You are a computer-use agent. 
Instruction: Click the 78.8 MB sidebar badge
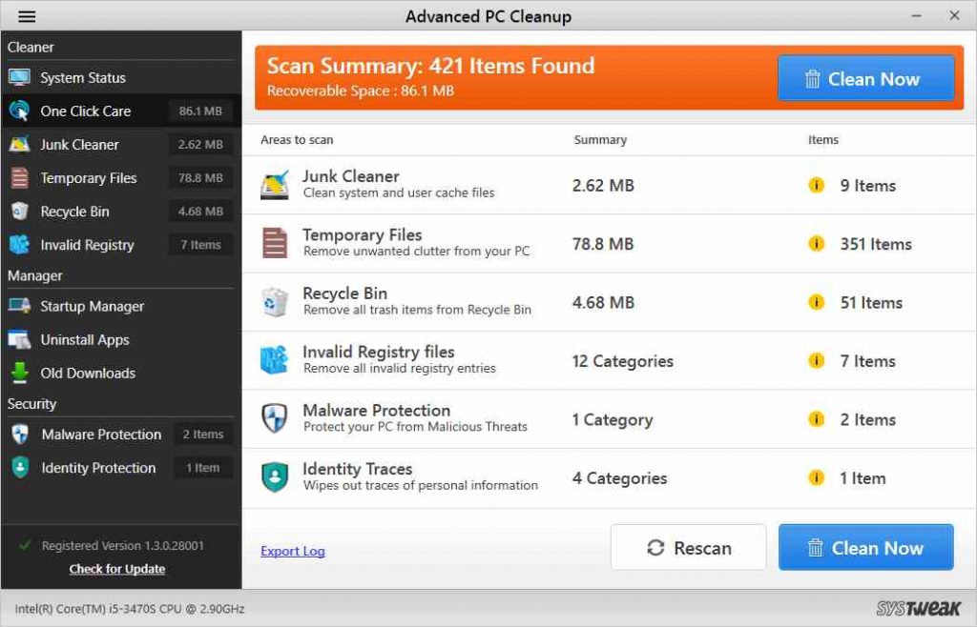tap(200, 178)
